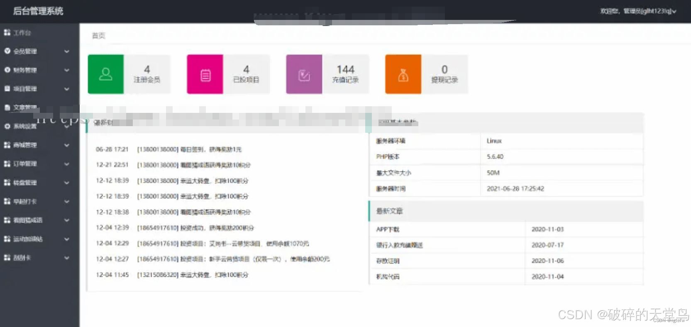
Task: Click the 最新文章 panel header
Action: coord(506,211)
